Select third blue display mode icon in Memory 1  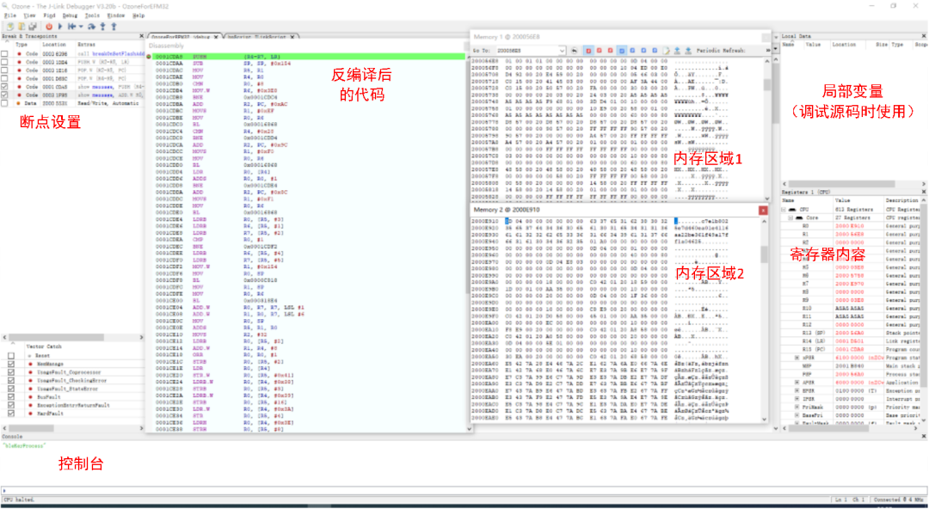[x=644, y=51]
